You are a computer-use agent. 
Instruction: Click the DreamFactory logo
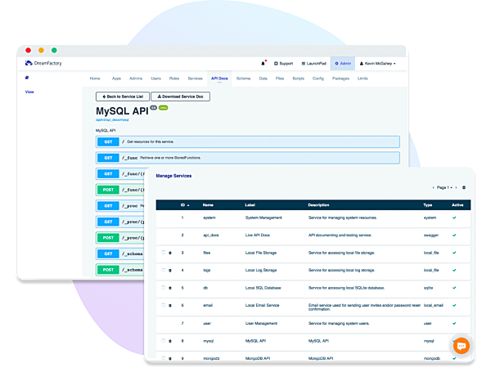43,63
